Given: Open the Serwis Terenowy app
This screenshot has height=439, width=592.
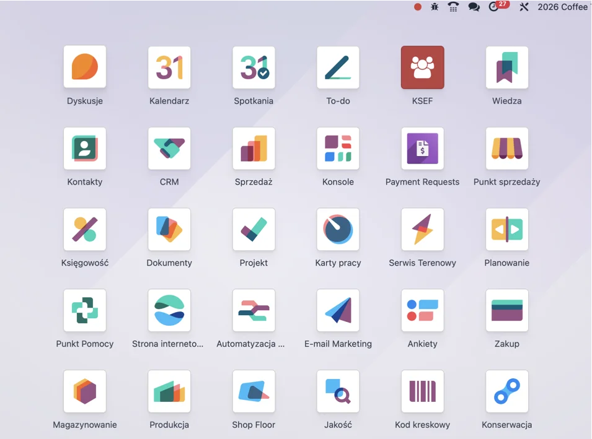Looking at the screenshot, I should (x=423, y=229).
